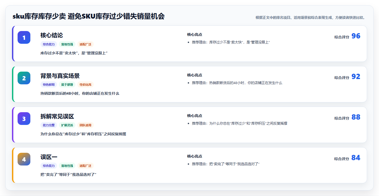The image size is (379, 196).
Task: Select the 拆解常见误区 card title
Action: pyautogui.click(x=57, y=116)
